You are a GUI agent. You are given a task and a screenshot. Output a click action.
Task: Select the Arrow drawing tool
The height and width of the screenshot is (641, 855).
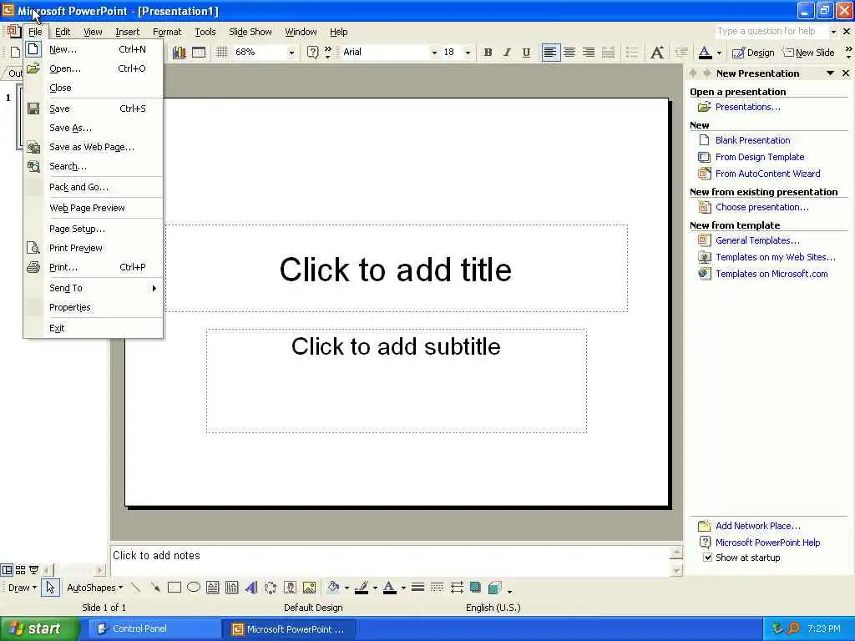click(154, 588)
